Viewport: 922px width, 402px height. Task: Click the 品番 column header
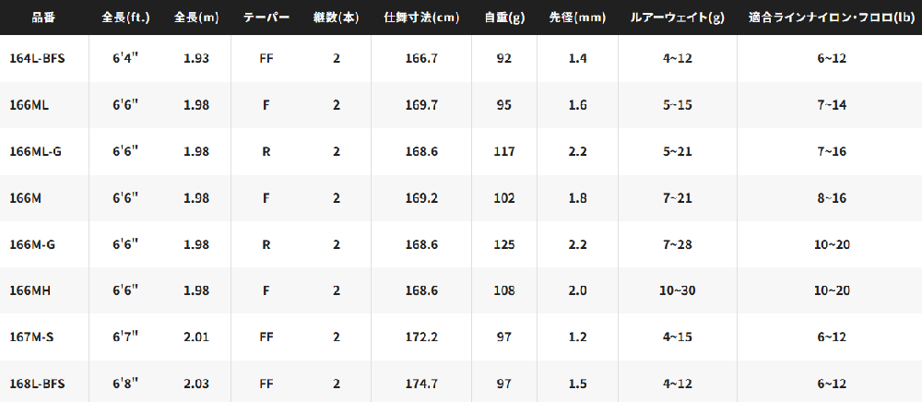tap(43, 18)
